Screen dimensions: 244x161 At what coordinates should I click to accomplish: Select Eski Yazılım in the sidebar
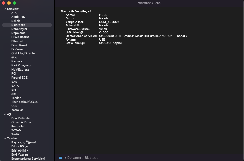19,155
